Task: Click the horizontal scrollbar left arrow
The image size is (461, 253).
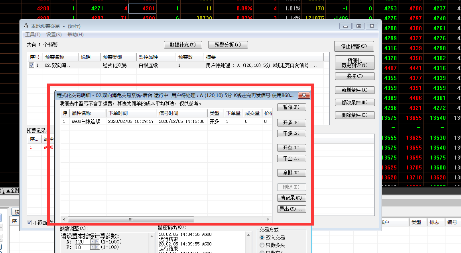Action: [64, 219]
